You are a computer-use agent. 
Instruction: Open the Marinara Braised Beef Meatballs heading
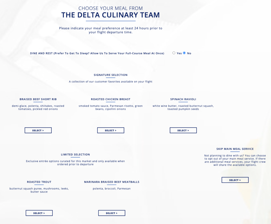[x=112, y=182]
